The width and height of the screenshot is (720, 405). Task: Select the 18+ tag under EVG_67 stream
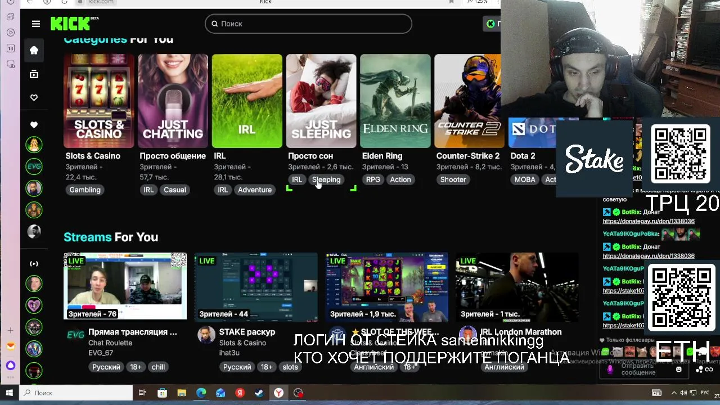[x=136, y=367]
